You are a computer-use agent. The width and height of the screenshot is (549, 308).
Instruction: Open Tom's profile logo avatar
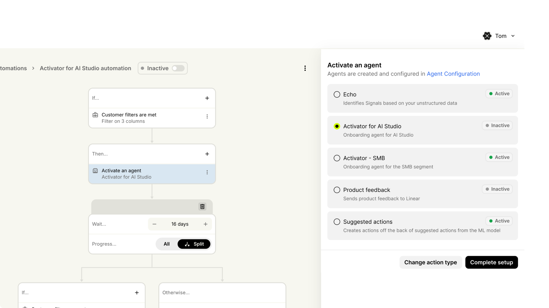tap(487, 36)
